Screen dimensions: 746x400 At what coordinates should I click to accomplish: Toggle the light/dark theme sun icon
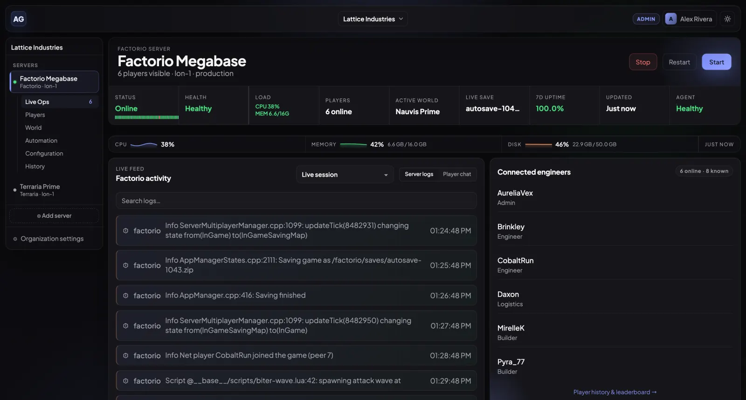click(x=727, y=19)
